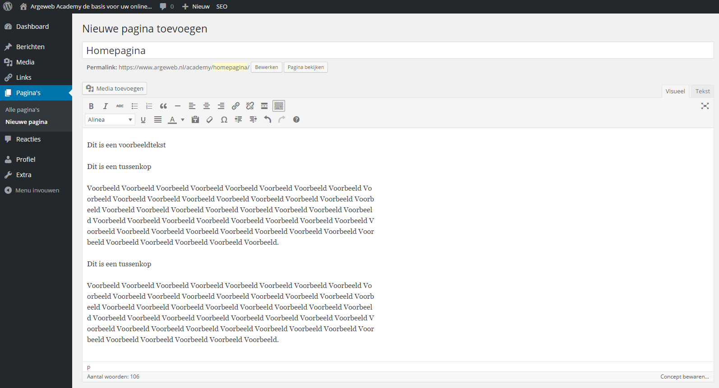
Task: Click the remove link icon
Action: [x=250, y=106]
